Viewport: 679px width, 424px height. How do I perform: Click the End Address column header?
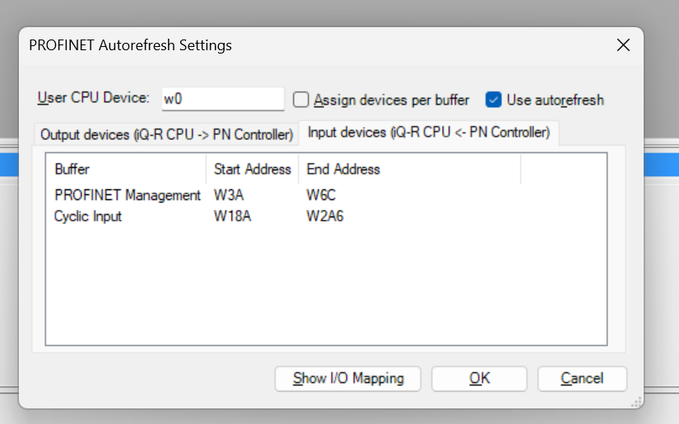(409, 169)
